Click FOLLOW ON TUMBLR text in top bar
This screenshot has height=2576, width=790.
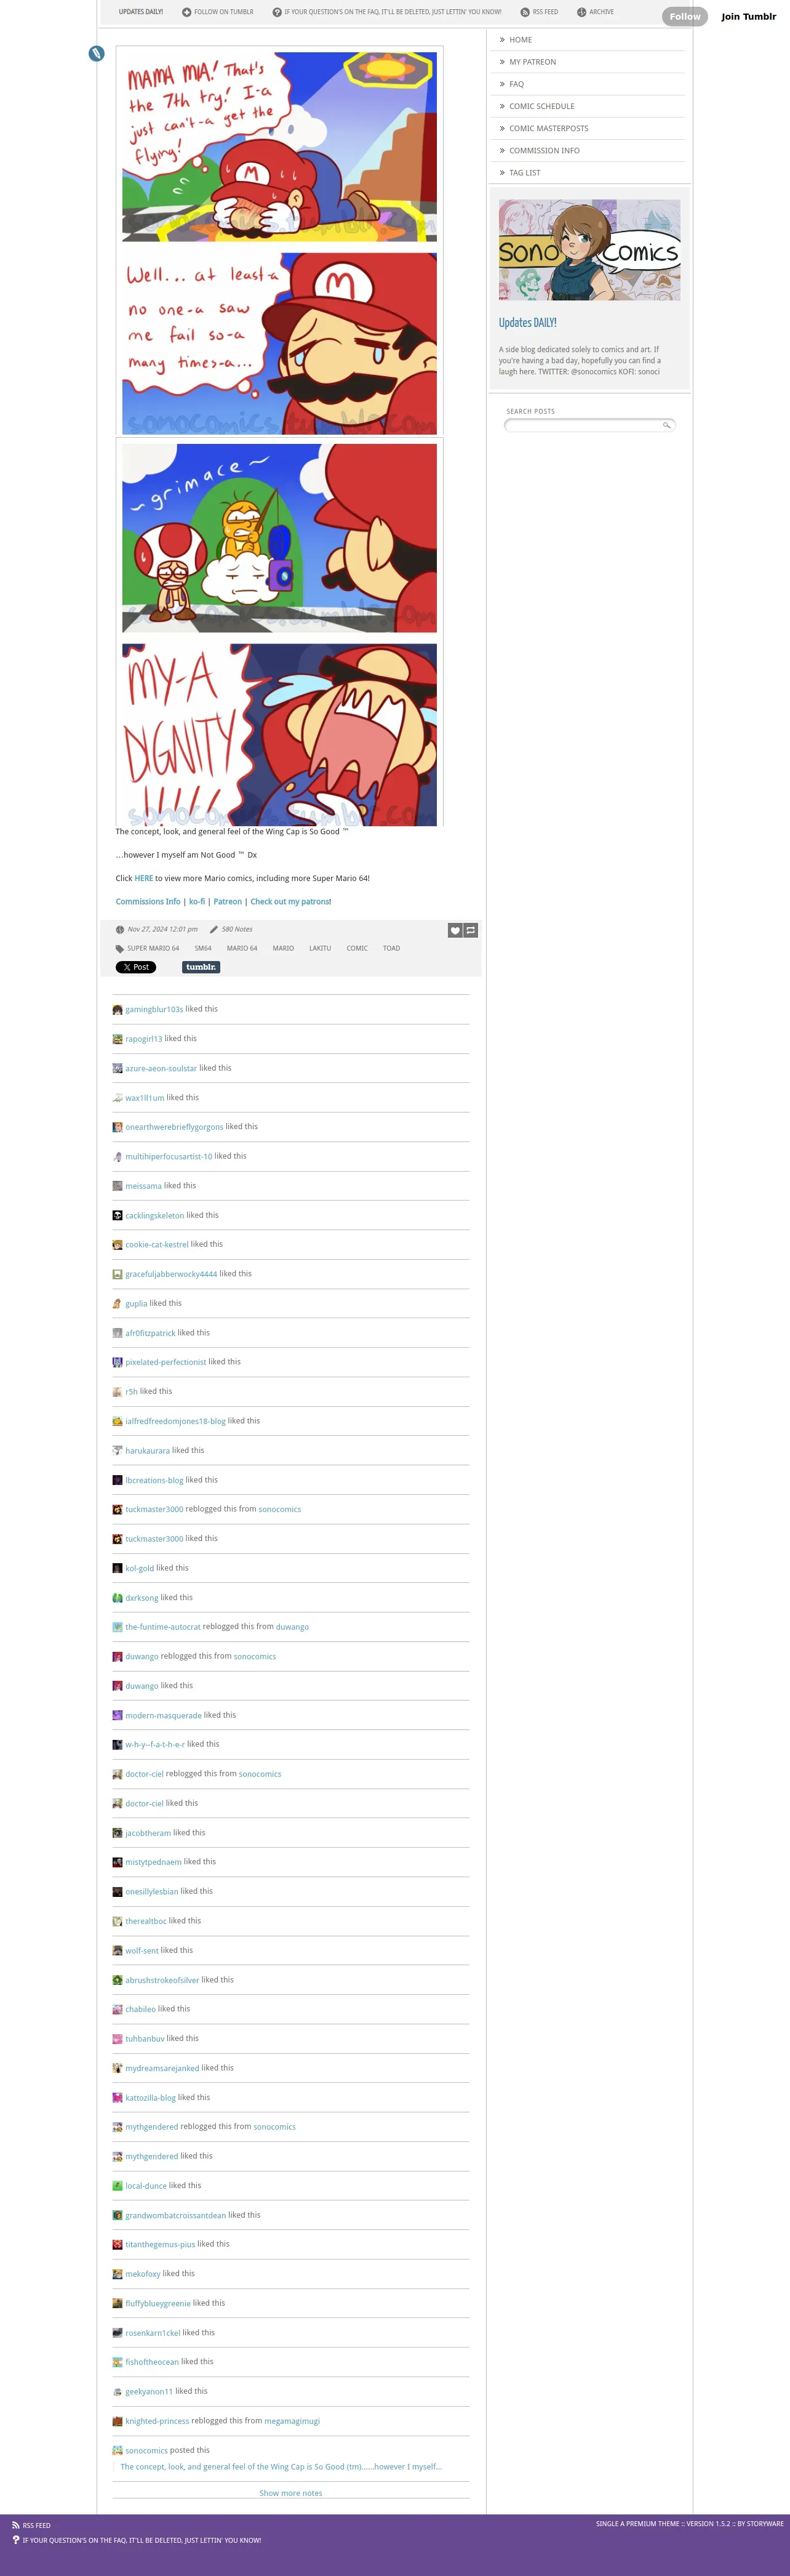[224, 12]
